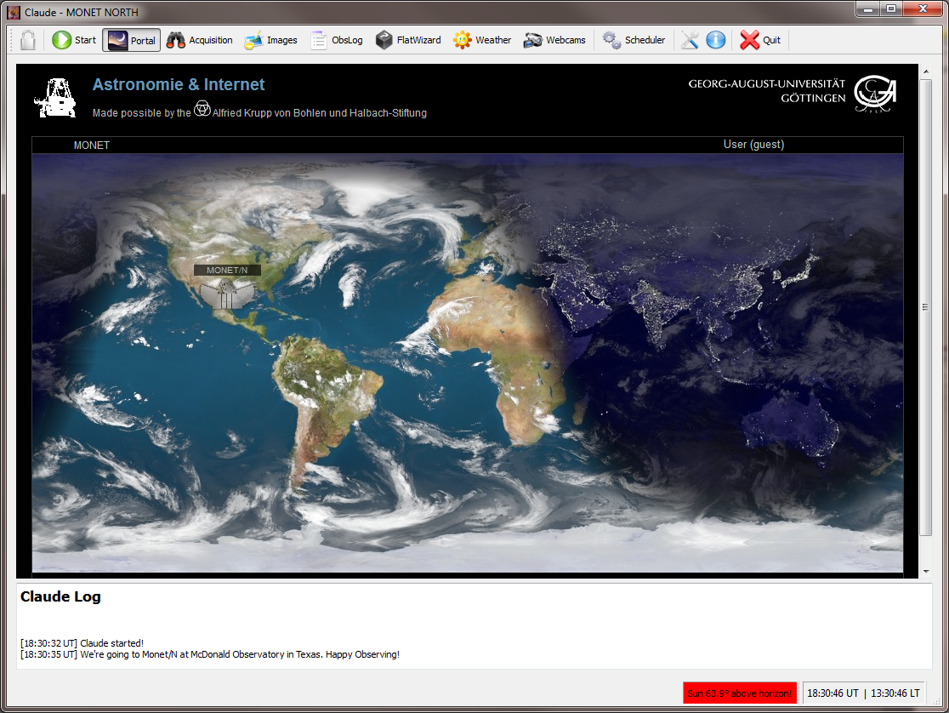Show the Weather panel
The height and width of the screenshot is (713, 949).
[482, 40]
